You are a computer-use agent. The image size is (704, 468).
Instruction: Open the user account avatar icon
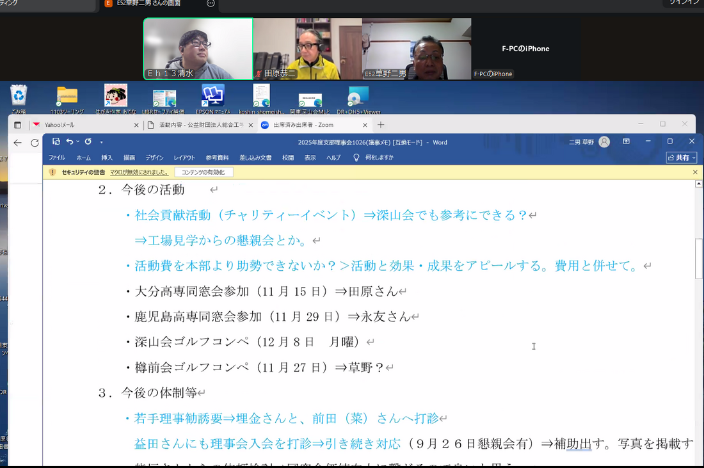(604, 141)
